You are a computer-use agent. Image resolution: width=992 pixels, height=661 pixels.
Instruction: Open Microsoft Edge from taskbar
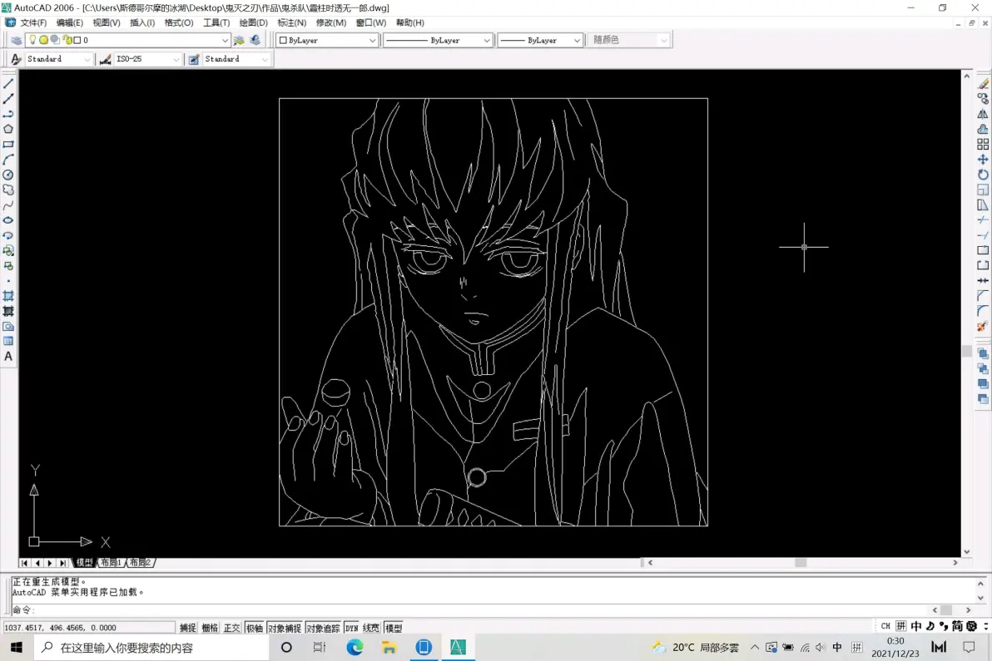tap(355, 648)
